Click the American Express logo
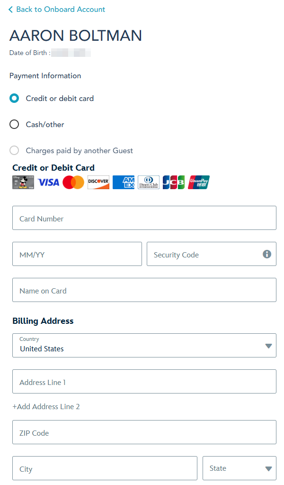 click(124, 183)
